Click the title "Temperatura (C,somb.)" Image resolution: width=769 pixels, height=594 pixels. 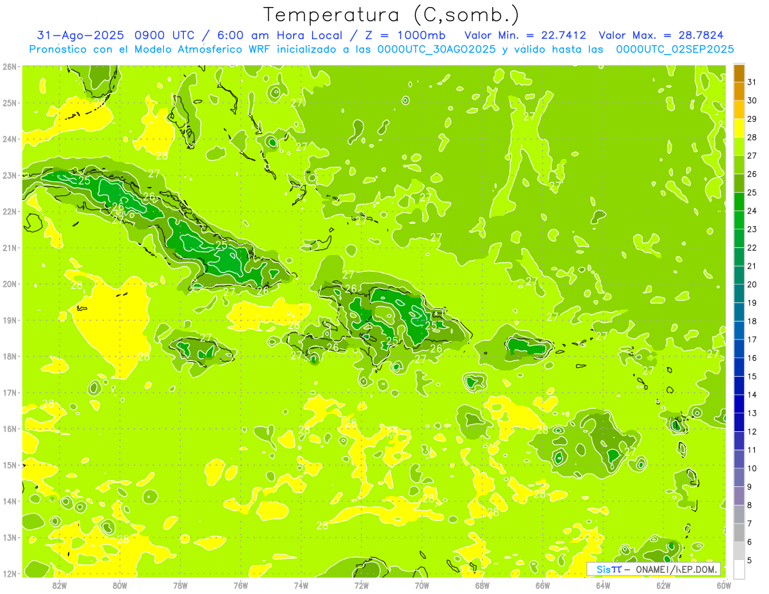point(391,15)
